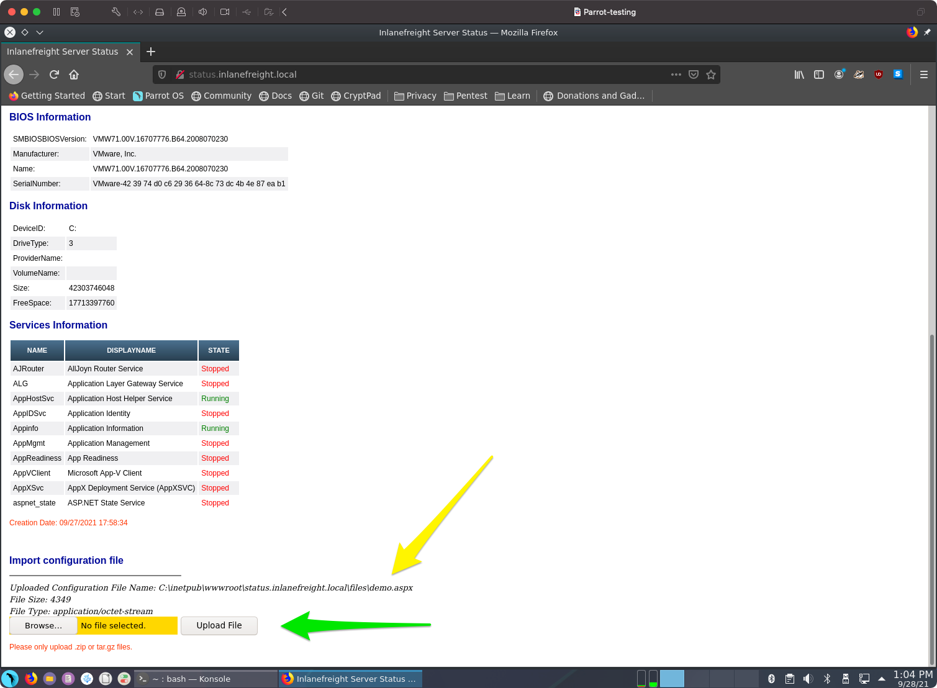View the insecure connection padlock info

pyautogui.click(x=180, y=75)
